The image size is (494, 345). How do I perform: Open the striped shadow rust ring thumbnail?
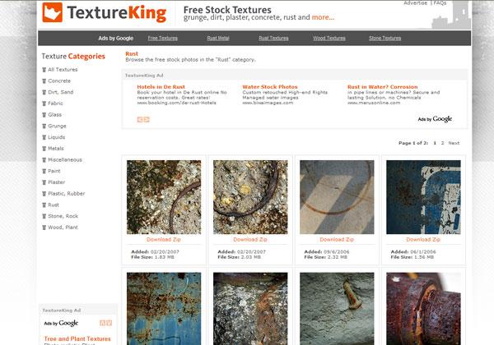point(337,197)
